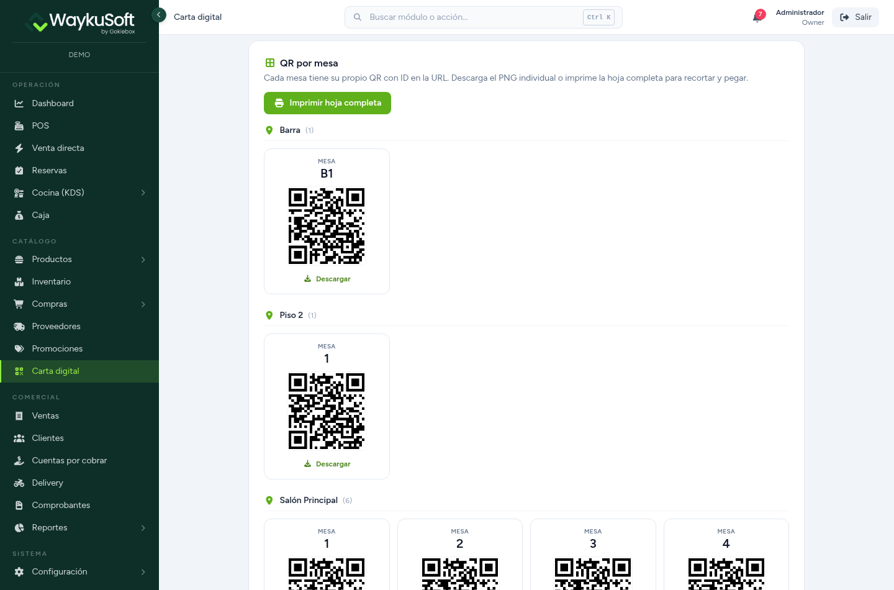Click the printer icon in Imprimir button
Image resolution: width=894 pixels, height=590 pixels.
coord(279,103)
